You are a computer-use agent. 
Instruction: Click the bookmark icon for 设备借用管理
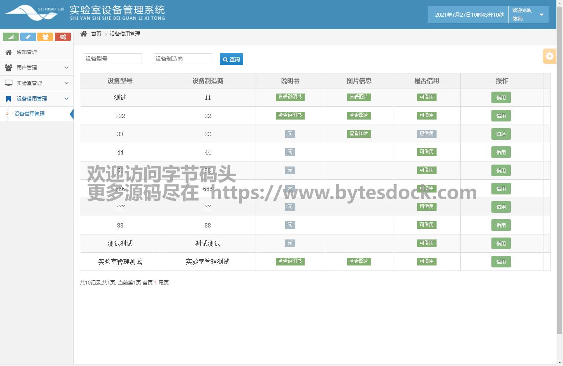(x=9, y=99)
